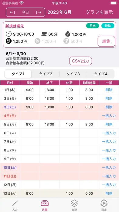Switch to タイプ3 segment
This screenshot has width=119, height=212.
73,74
